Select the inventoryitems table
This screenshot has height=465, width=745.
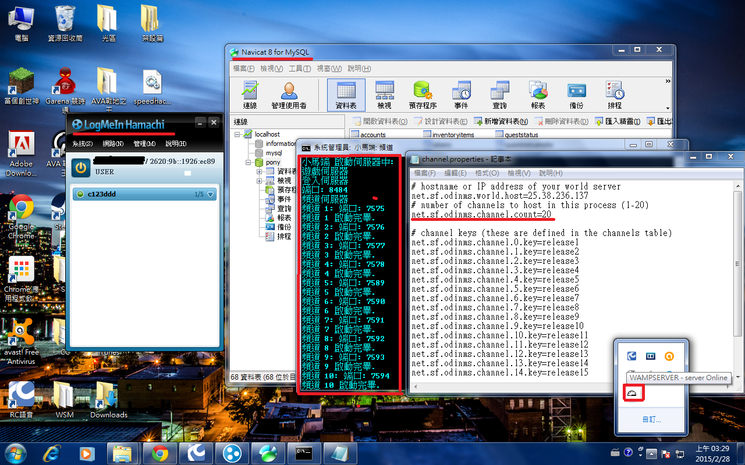pyautogui.click(x=448, y=135)
